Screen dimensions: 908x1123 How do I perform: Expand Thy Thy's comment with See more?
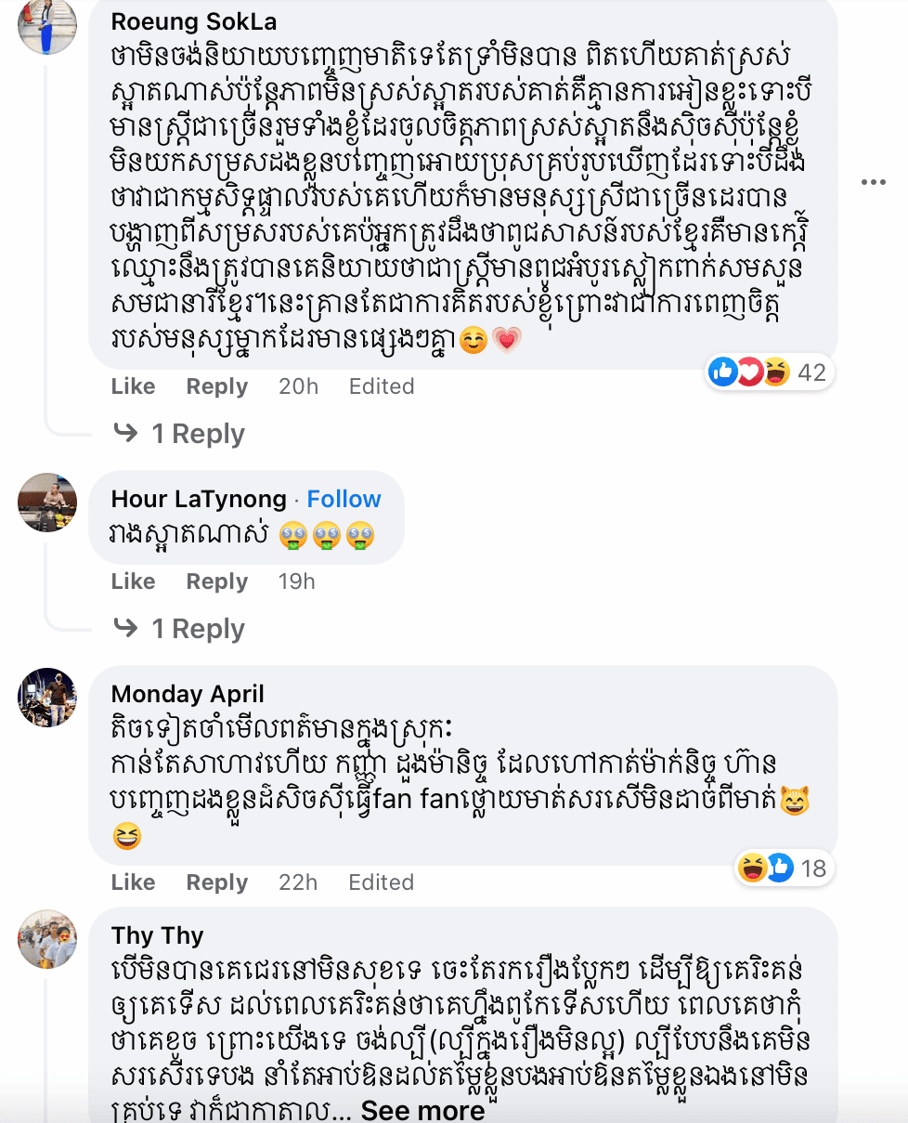[x=422, y=1110]
